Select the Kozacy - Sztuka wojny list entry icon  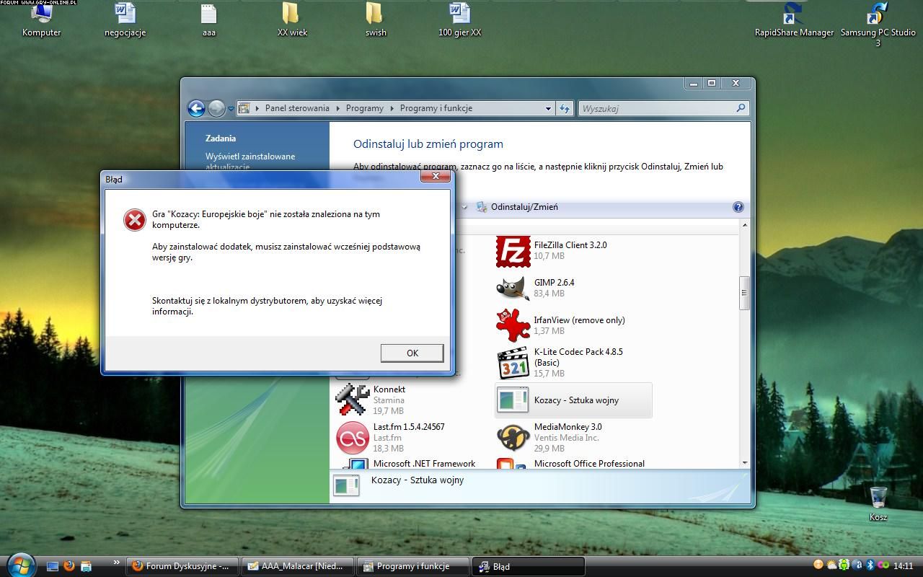(x=513, y=400)
